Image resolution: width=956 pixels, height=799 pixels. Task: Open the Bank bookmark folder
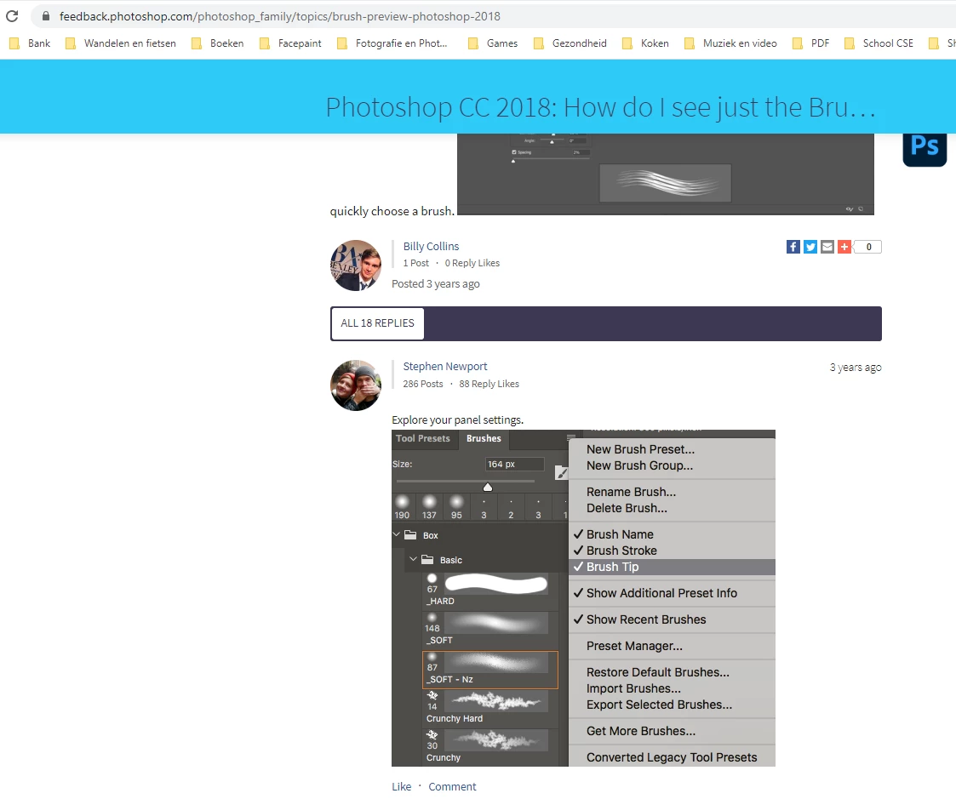coord(31,43)
